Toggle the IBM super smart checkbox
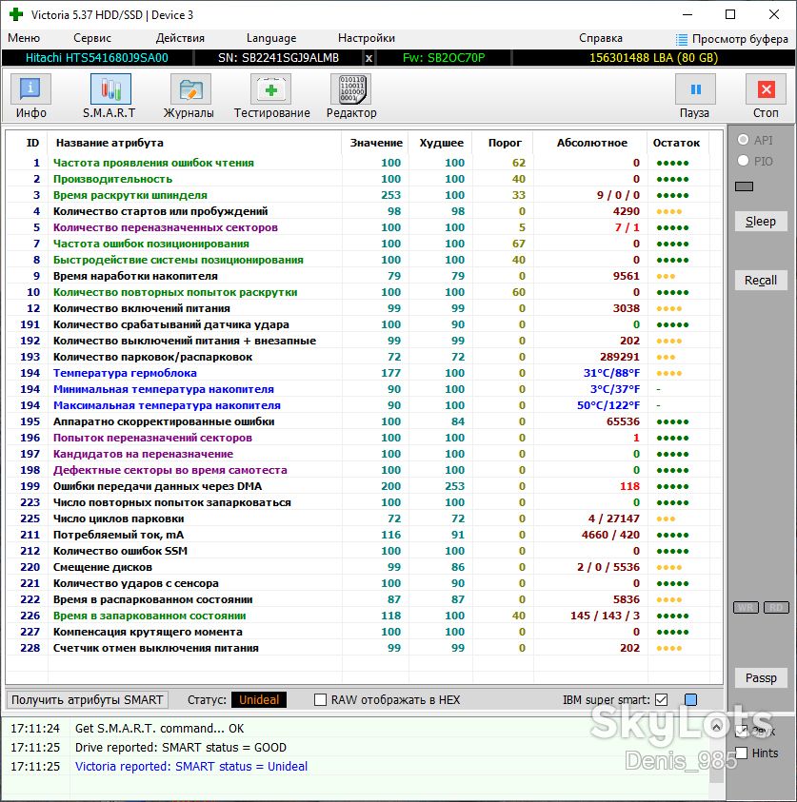797x802 pixels. tap(662, 699)
